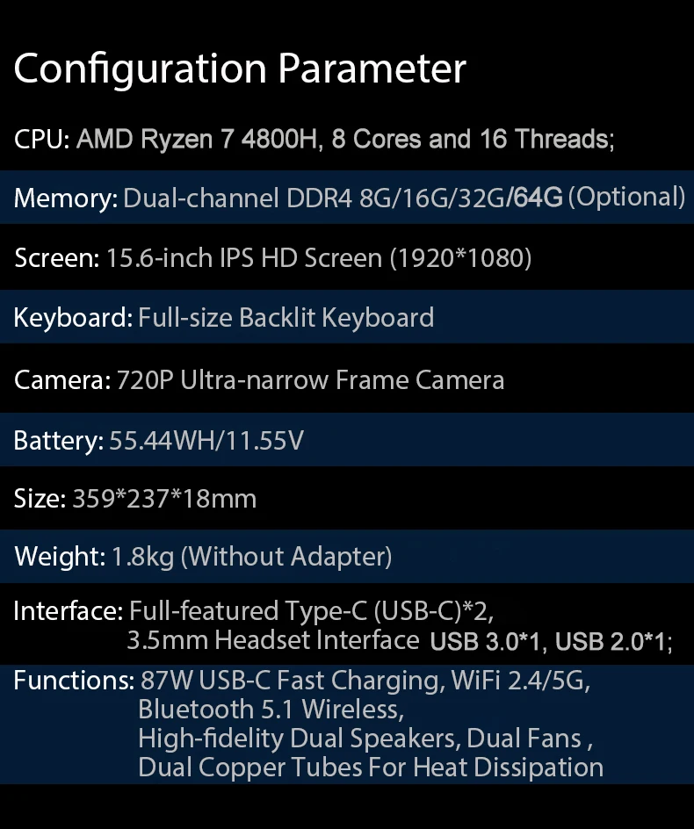Click the Keyboard label

(x=73, y=317)
